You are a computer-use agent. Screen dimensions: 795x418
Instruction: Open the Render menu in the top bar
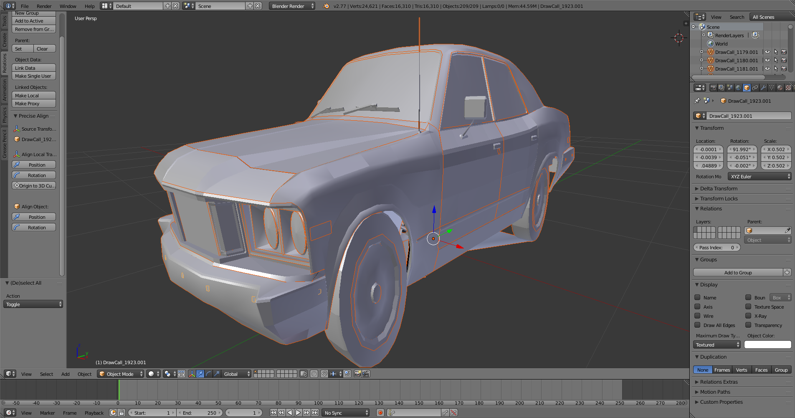[x=44, y=6]
